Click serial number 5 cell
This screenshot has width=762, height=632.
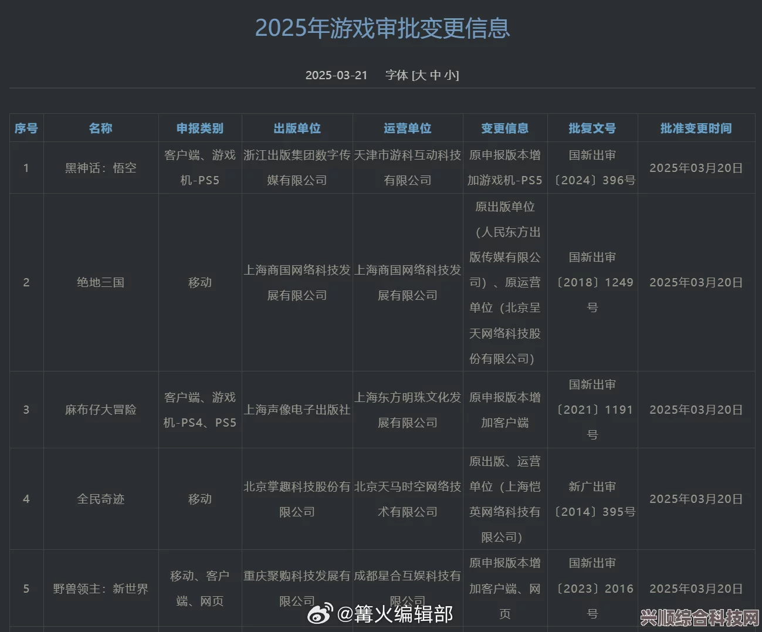[26, 589]
